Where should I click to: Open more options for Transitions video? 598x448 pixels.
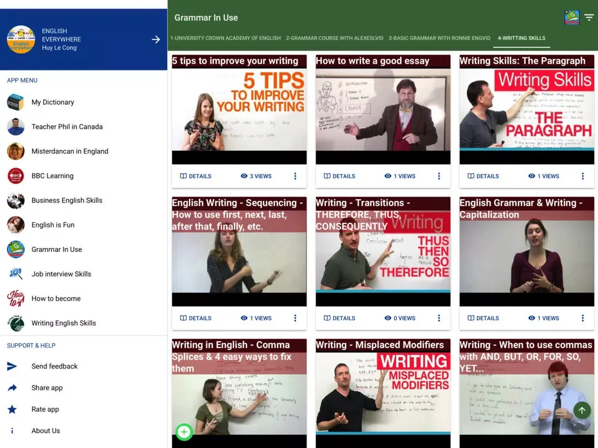coord(439,318)
